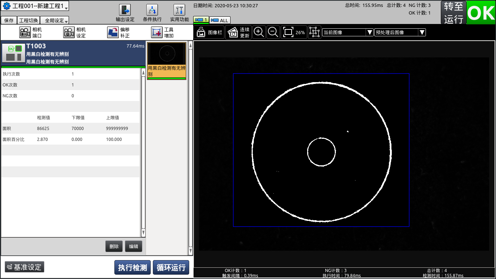Screen dimensions: 496x279
Task: Click the project gear icon
Action: (7, 6)
